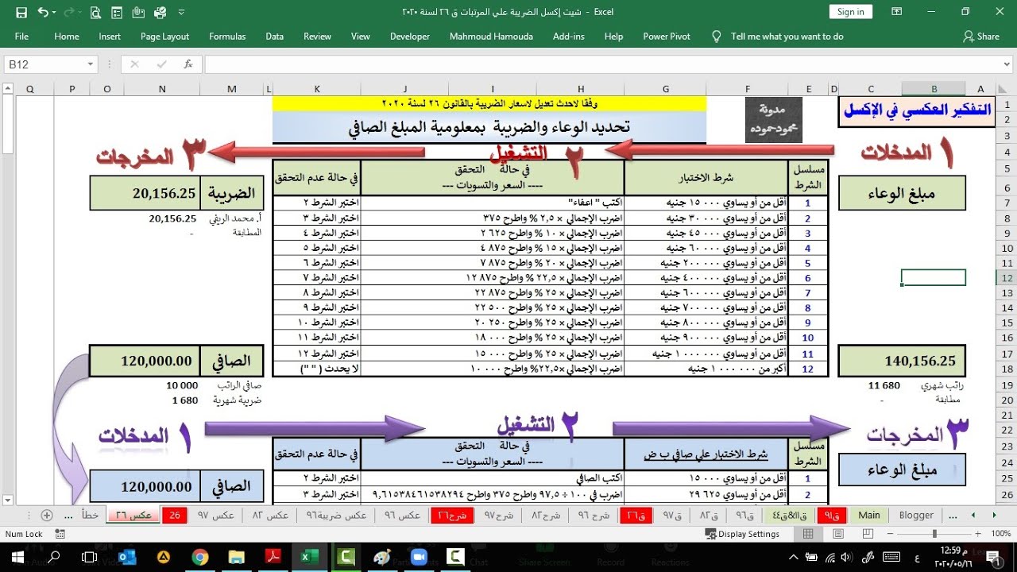
Task: Open the File menu
Action: point(21,37)
